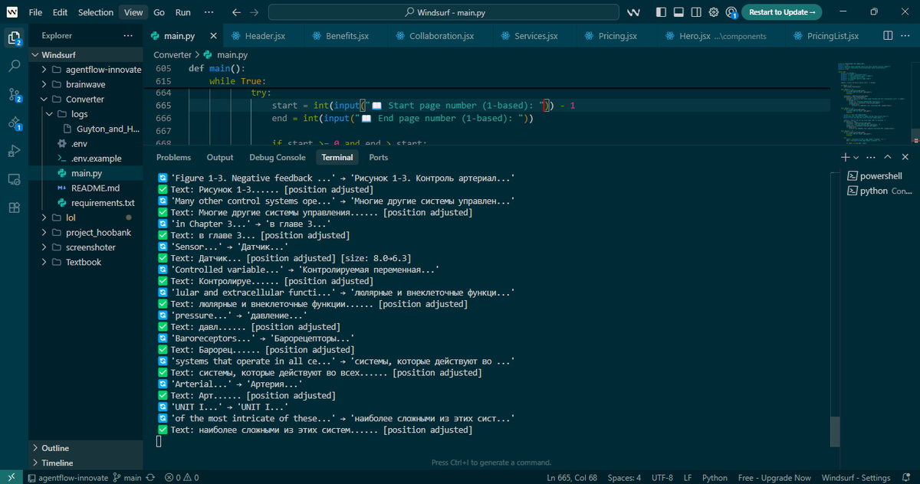
Task: Open the Explorer view in activity bar
Action: (14, 38)
